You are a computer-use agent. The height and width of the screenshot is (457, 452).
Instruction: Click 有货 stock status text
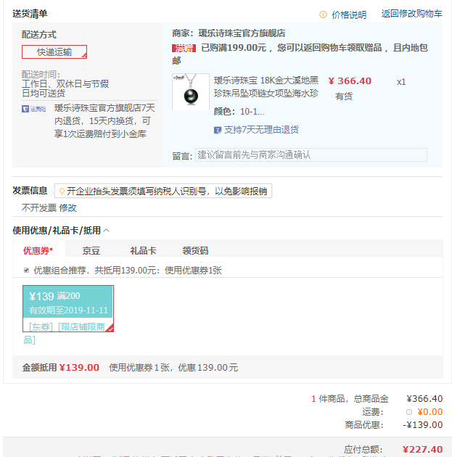click(344, 96)
